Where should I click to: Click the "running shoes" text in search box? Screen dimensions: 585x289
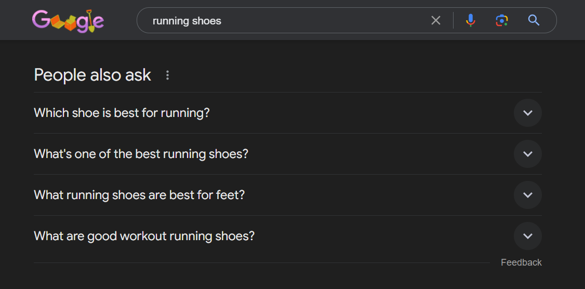(187, 21)
